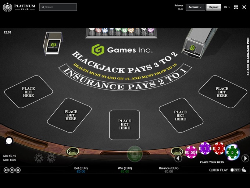Viewport: 250px width, 188px height.
Task: Mute sound with the speaker icon
Action: click(6, 170)
